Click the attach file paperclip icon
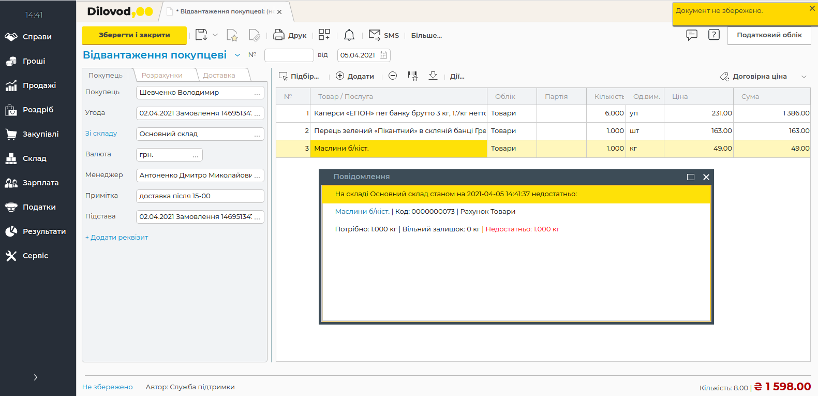Screen dimensions: 818x396 click(254, 35)
